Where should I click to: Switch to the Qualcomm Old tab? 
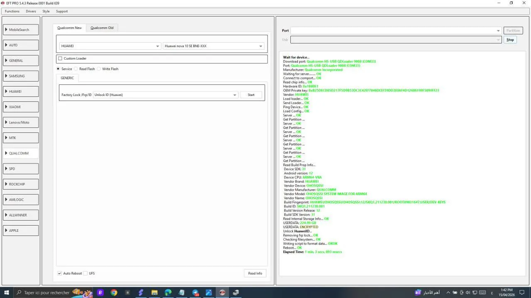[102, 28]
